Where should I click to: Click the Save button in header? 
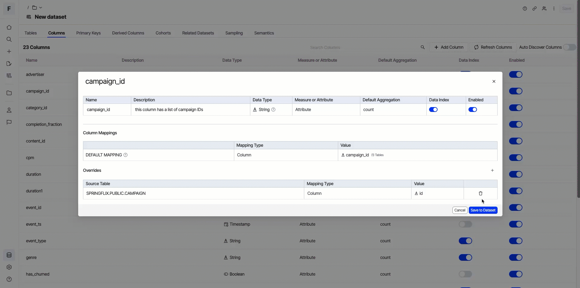point(566,8)
